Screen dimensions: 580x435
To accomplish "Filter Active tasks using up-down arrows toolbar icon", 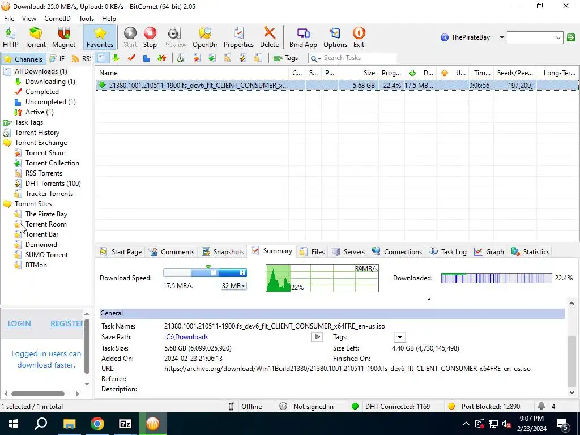I will pos(161,58).
